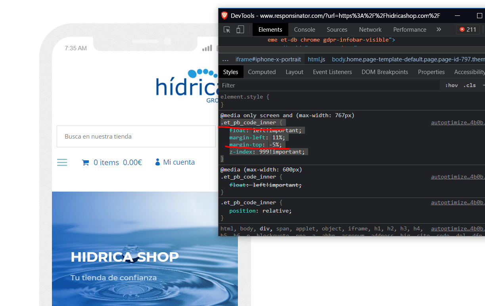The width and height of the screenshot is (485, 306).
Task: Toggle the device toolbar icon
Action: click(x=240, y=30)
